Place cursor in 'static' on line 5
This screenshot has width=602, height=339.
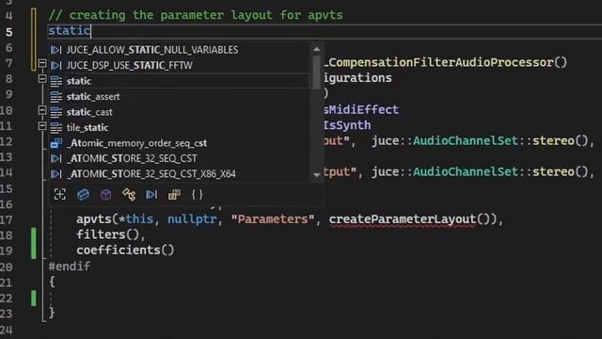click(69, 31)
